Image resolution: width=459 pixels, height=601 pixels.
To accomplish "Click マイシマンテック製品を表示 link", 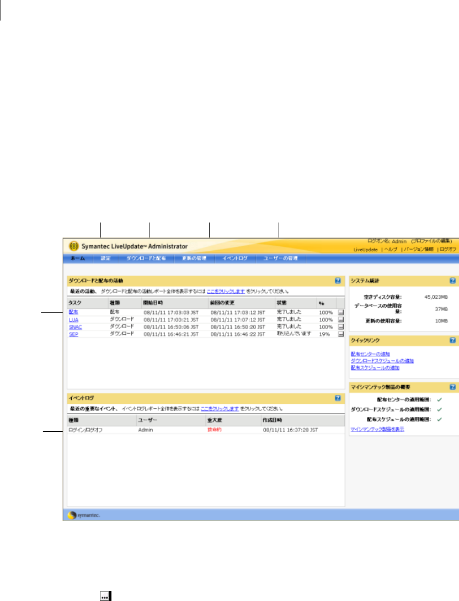I will click(377, 429).
